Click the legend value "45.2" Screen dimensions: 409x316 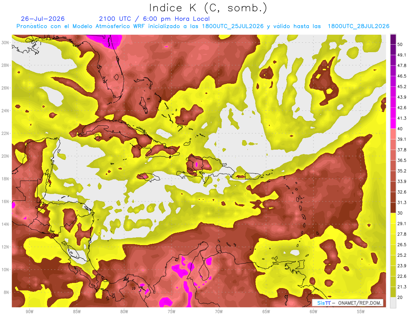pyautogui.click(x=402, y=86)
